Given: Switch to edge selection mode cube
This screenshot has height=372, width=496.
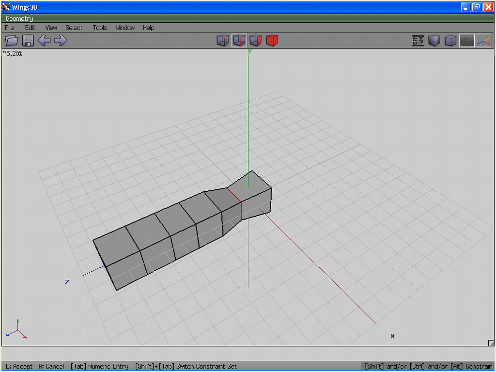Looking at the screenshot, I should click(x=239, y=41).
